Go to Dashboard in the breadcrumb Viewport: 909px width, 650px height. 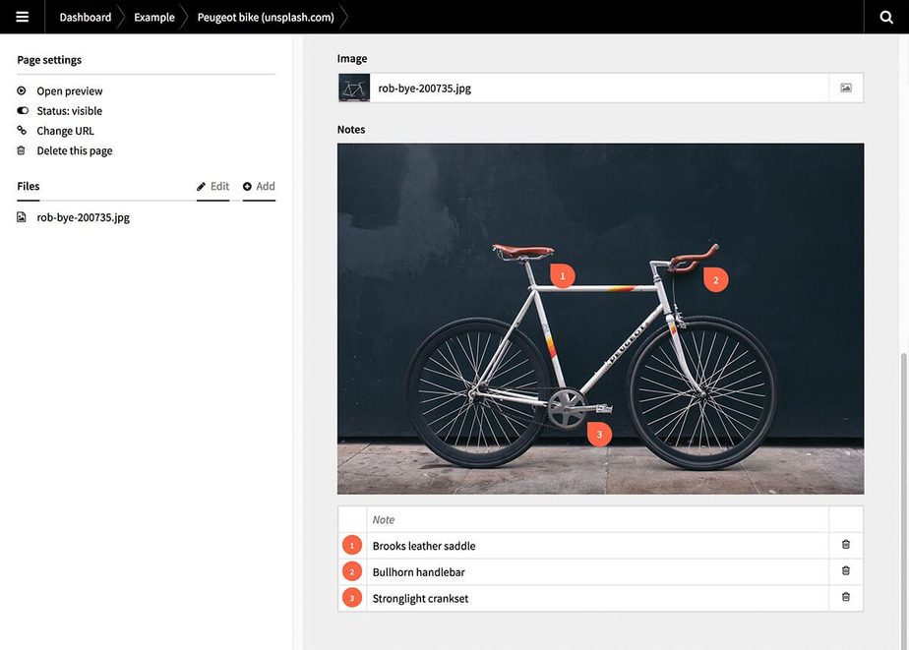click(85, 17)
